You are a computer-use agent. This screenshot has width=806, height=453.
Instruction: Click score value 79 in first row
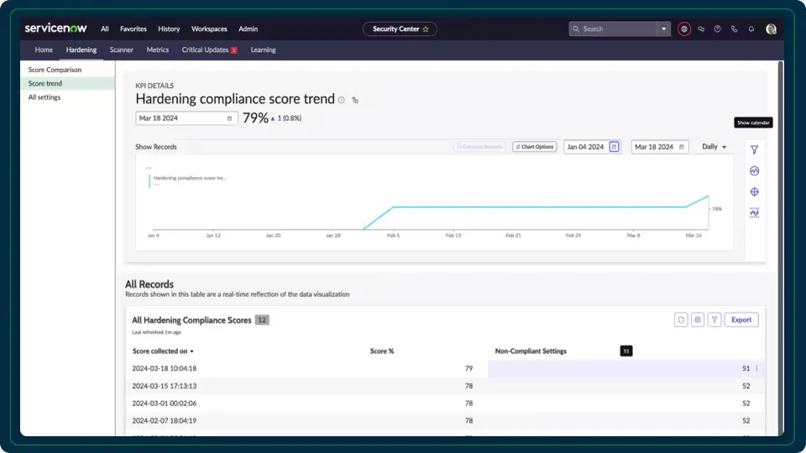pos(468,369)
